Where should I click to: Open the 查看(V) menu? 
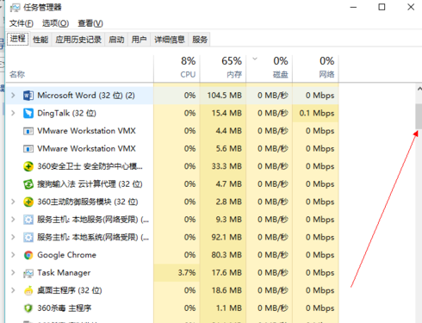(x=90, y=23)
